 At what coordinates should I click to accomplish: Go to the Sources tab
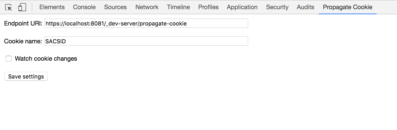(115, 7)
